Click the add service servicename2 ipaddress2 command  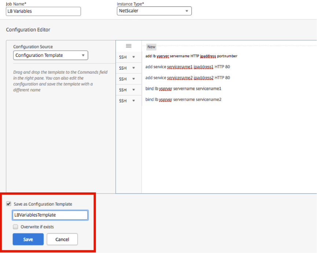tap(188, 78)
